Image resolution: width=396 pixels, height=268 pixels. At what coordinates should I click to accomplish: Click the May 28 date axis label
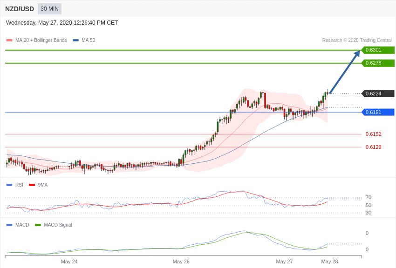[329, 261]
